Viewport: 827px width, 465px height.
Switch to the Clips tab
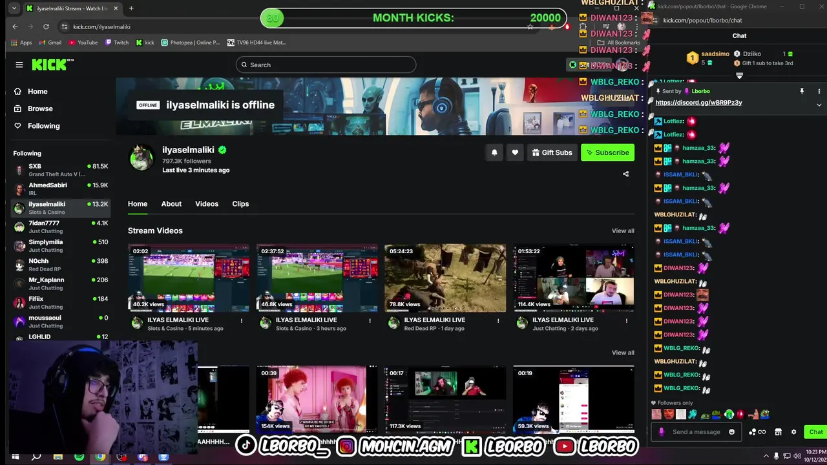(x=240, y=203)
